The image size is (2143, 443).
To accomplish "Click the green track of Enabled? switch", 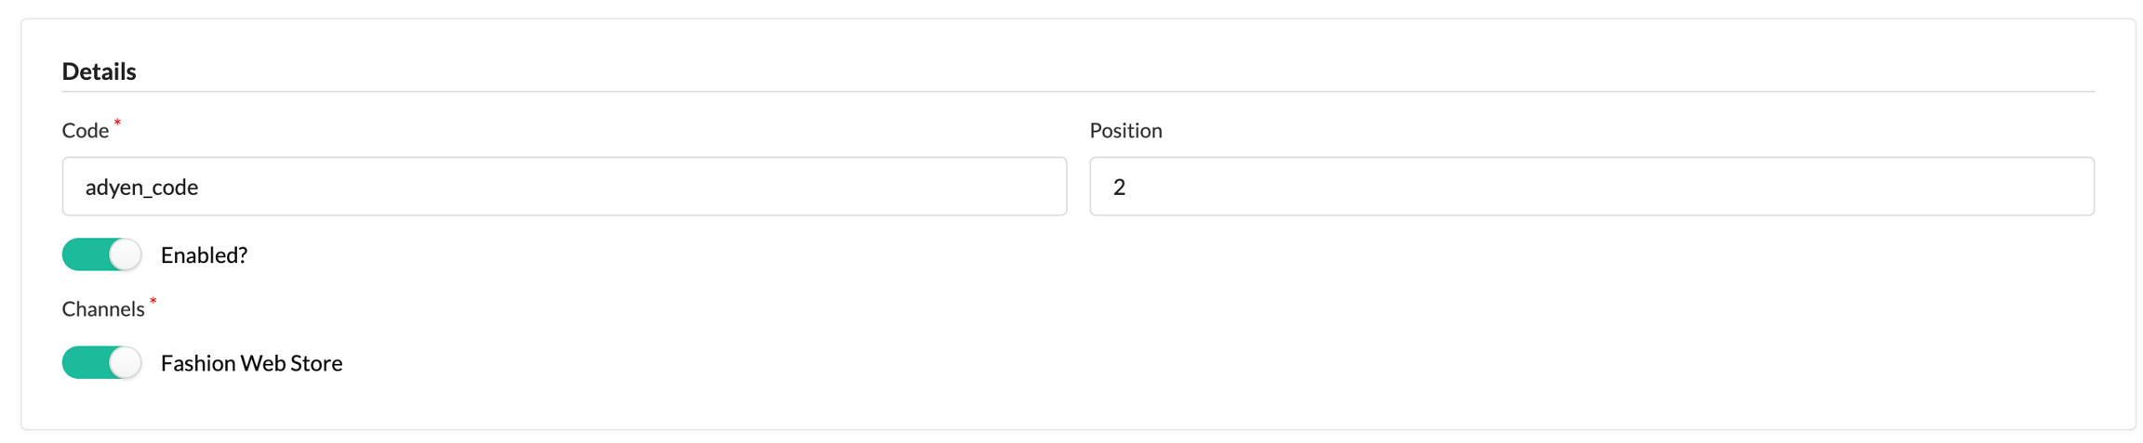I will 82,254.
